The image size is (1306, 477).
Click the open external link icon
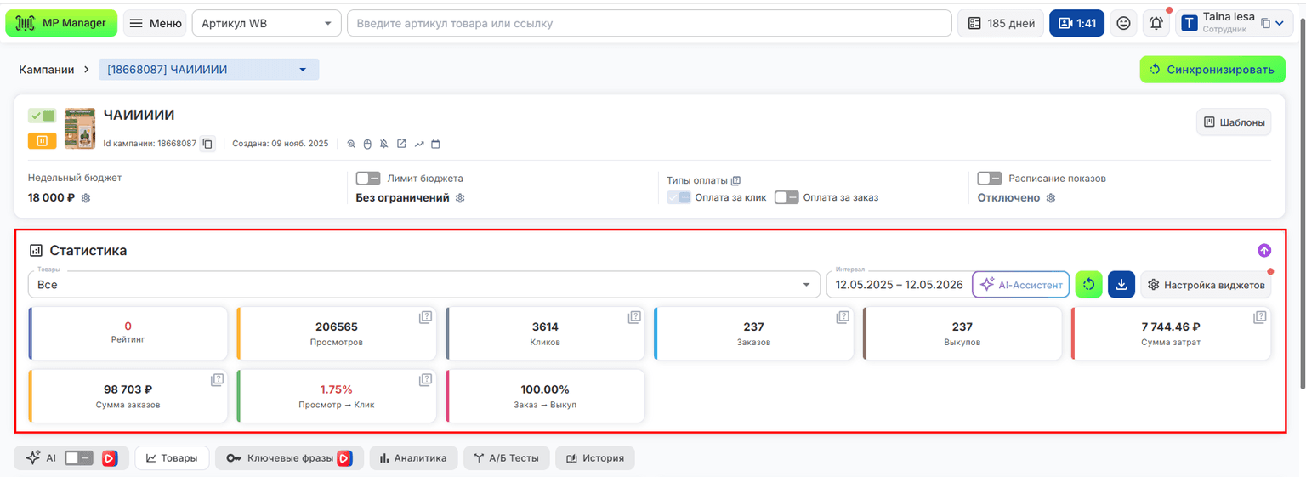point(401,144)
